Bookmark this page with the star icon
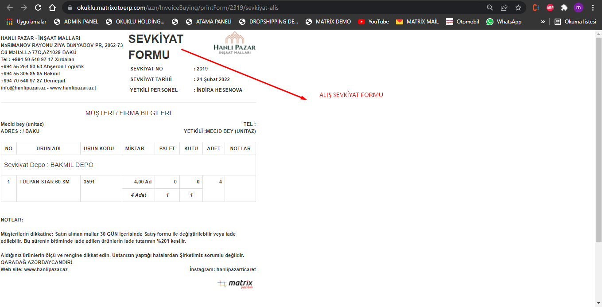The image size is (602, 307). point(518,8)
